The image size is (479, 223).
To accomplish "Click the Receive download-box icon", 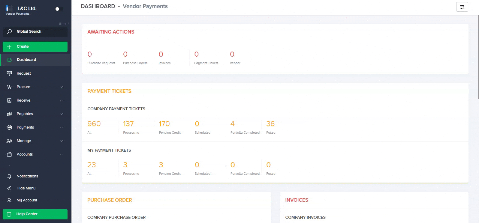I will pos(9,100).
